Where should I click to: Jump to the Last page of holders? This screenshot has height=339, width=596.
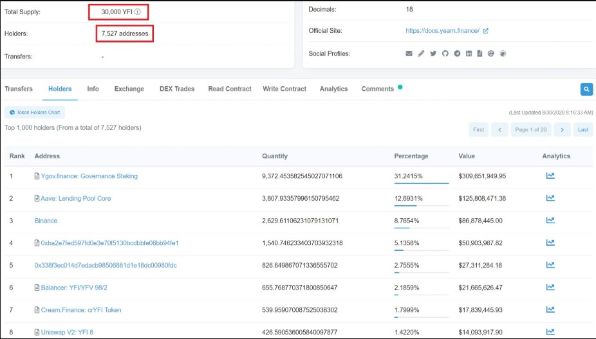pyautogui.click(x=583, y=129)
